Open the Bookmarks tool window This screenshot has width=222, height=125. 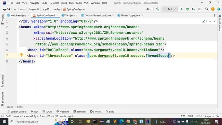(2, 99)
